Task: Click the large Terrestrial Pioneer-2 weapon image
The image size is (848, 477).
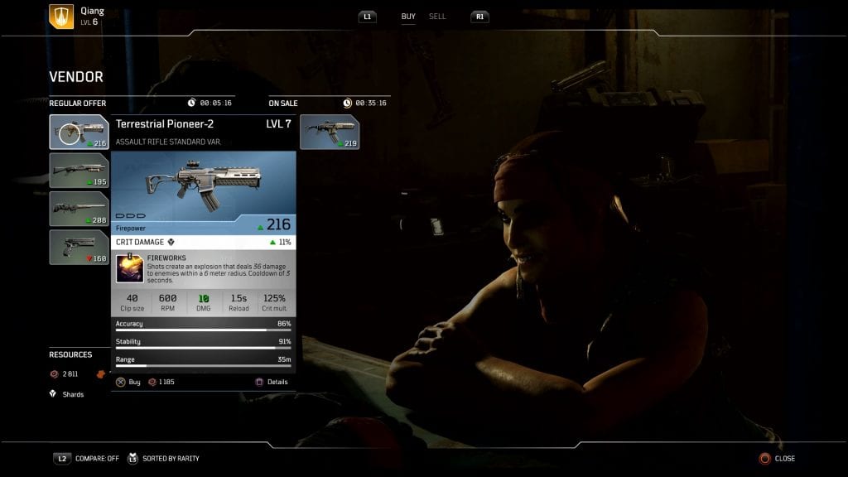Action: click(204, 186)
